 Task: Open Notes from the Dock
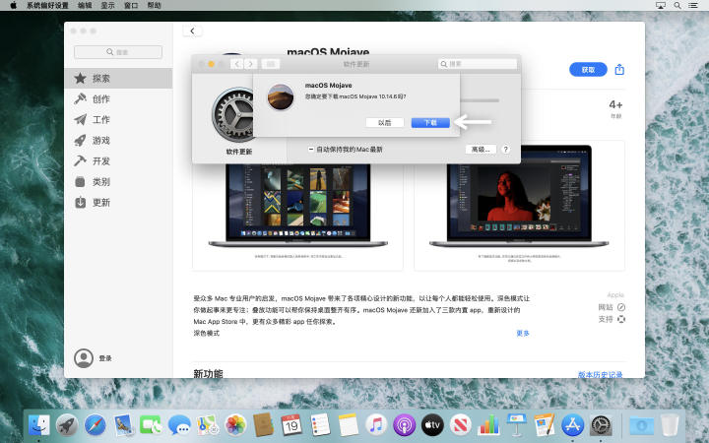pyautogui.click(x=349, y=425)
